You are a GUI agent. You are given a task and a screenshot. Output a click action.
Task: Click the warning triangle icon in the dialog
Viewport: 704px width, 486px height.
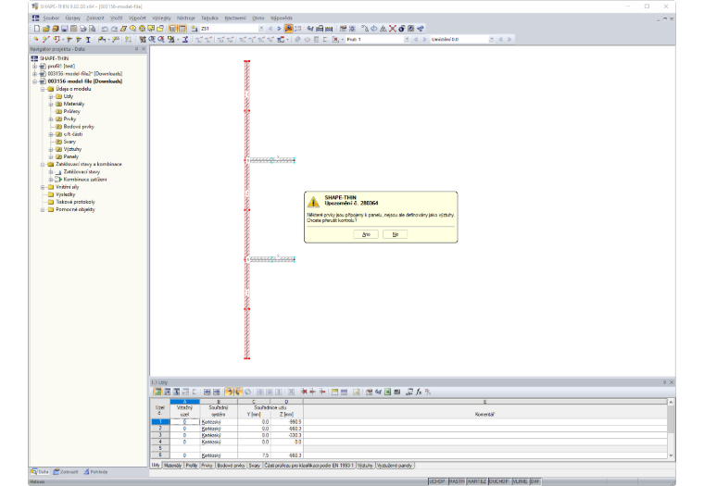tap(313, 201)
